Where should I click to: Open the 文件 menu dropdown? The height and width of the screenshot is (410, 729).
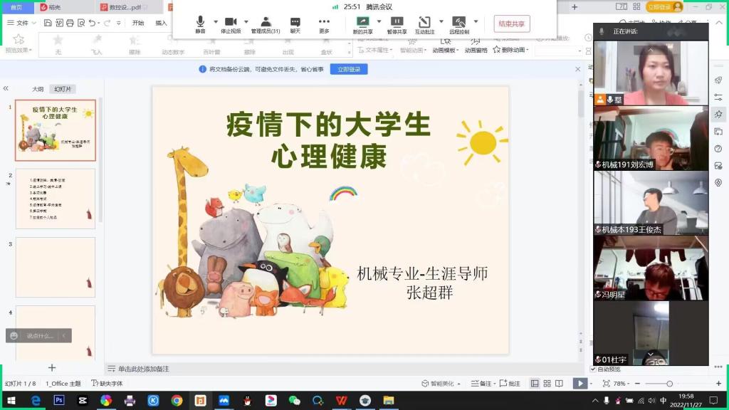(x=21, y=23)
